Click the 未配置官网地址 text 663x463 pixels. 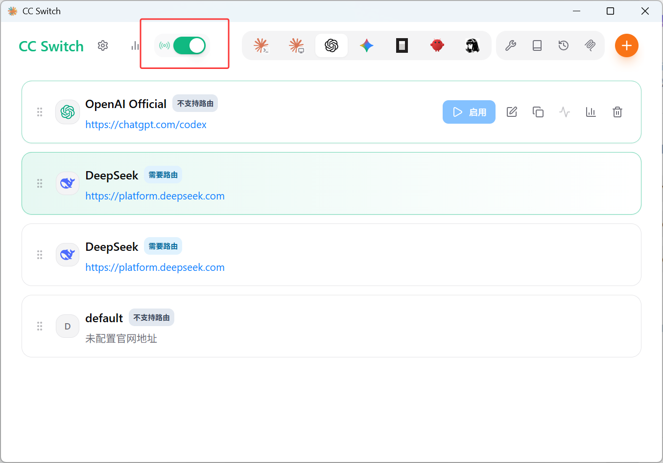pyautogui.click(x=121, y=339)
